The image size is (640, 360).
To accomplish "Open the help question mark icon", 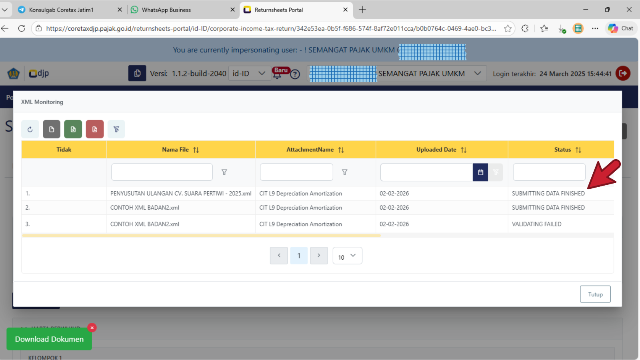I will [x=295, y=74].
